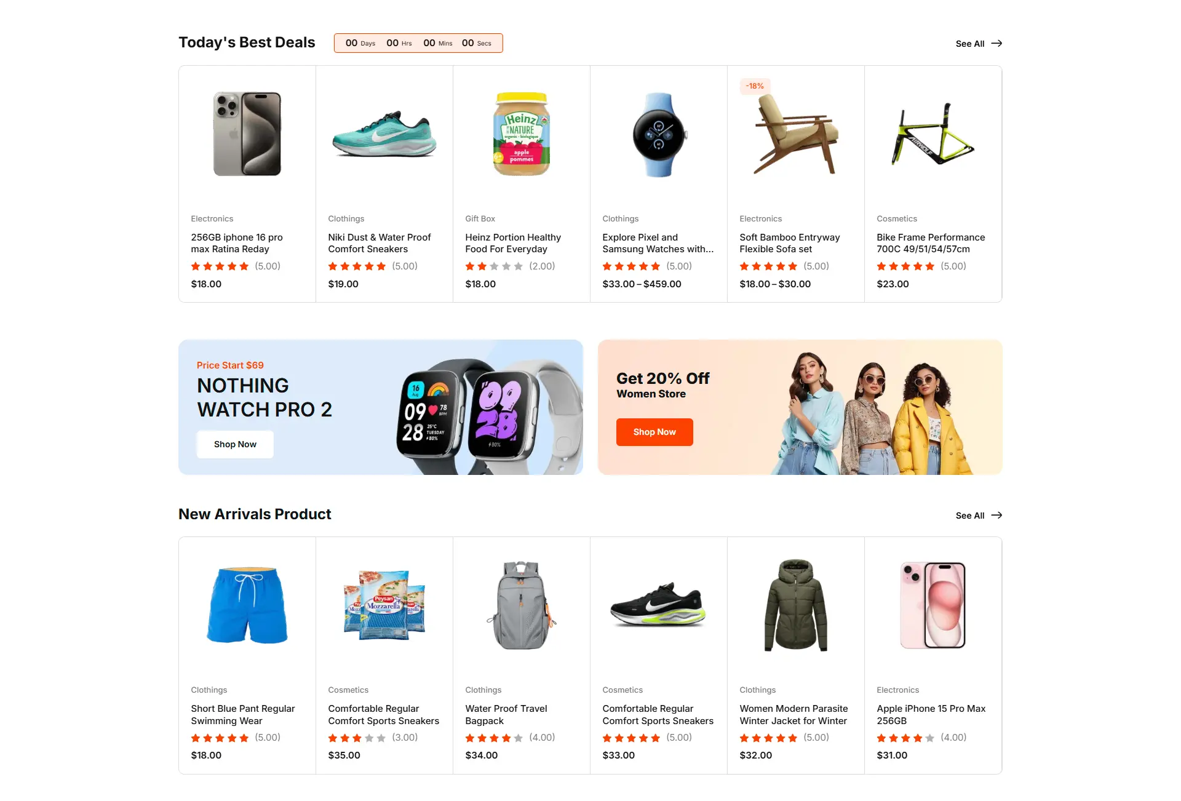
Task: Click the deals countdown timer
Action: click(x=418, y=43)
